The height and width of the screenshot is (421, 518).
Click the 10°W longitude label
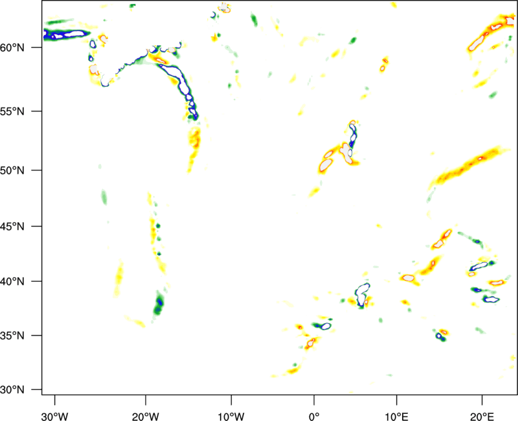click(x=231, y=416)
